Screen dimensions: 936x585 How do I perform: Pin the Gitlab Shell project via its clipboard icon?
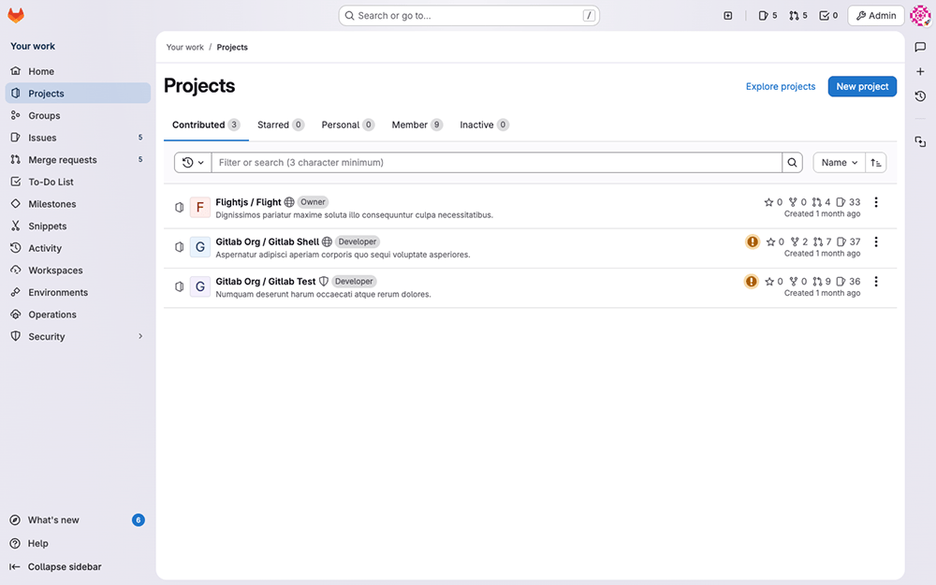[x=179, y=246]
